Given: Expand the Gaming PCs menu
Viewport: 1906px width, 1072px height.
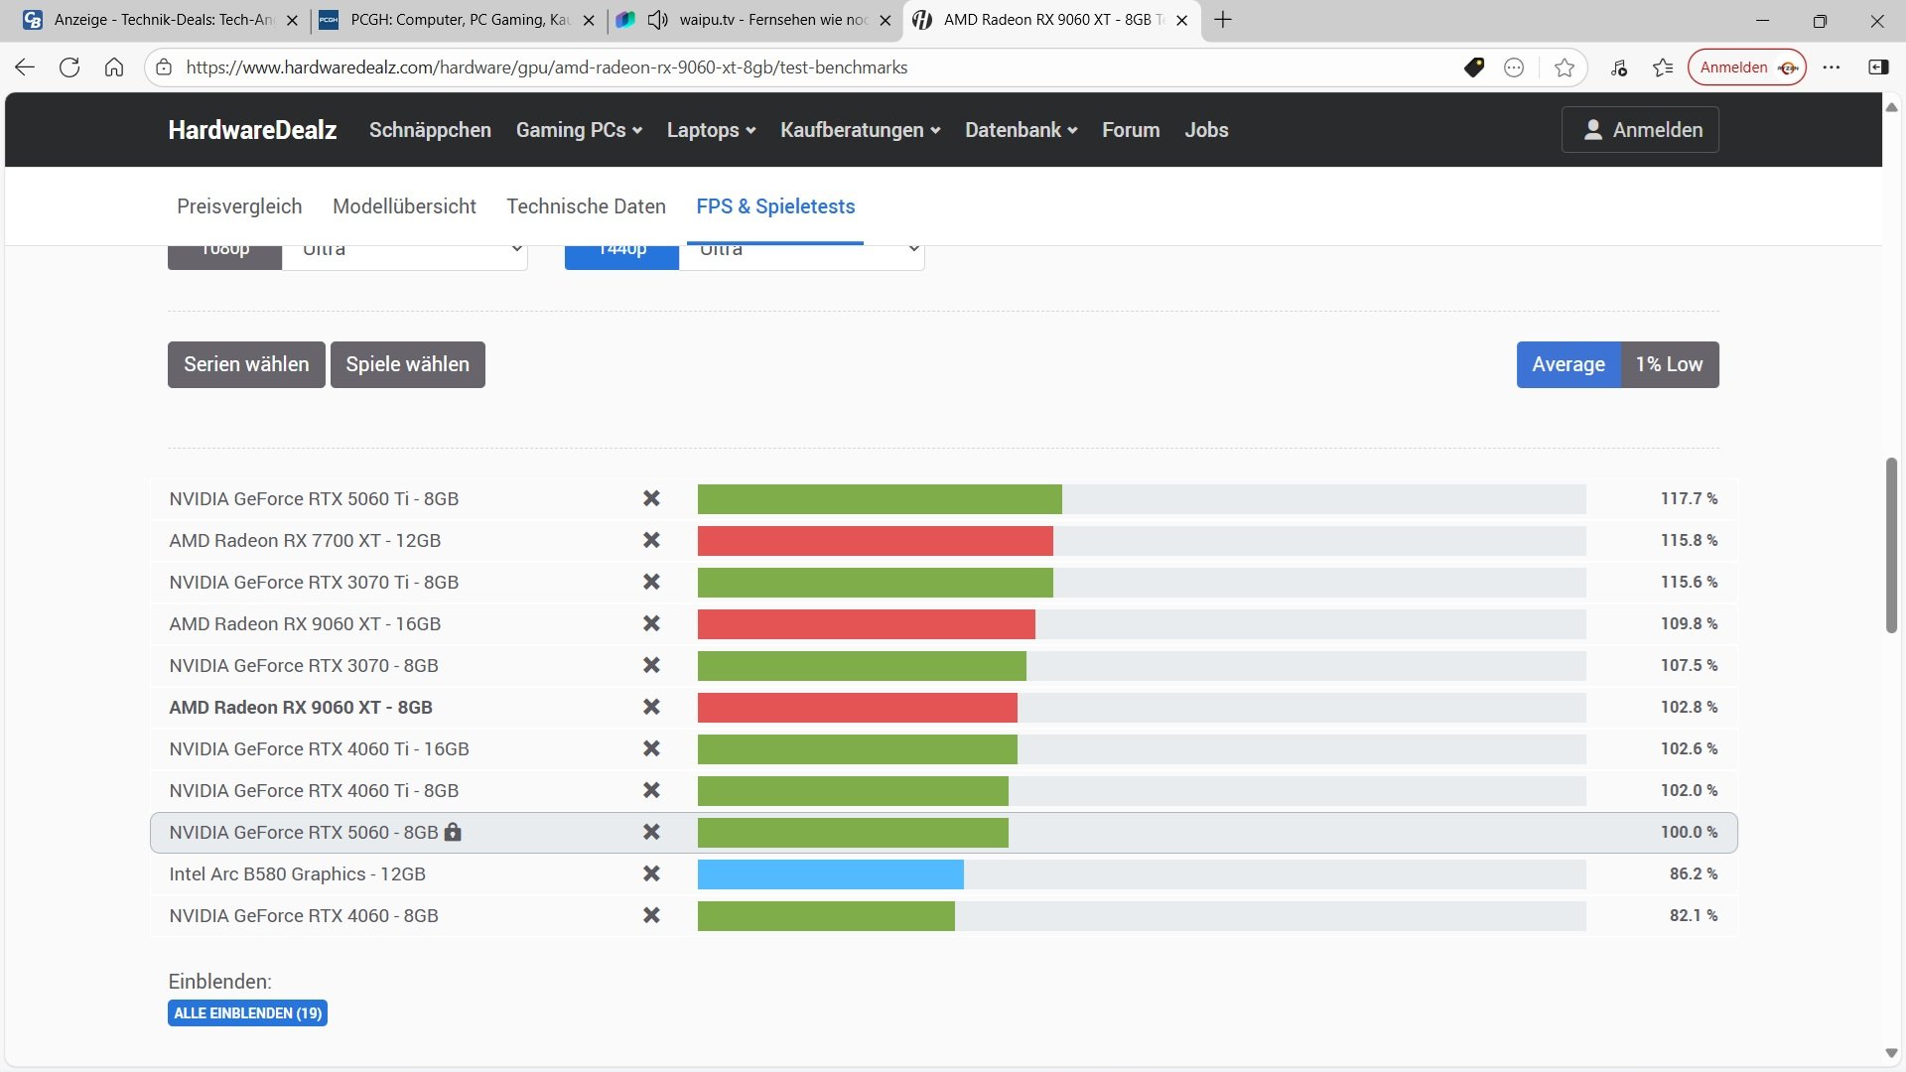Looking at the screenshot, I should [579, 130].
